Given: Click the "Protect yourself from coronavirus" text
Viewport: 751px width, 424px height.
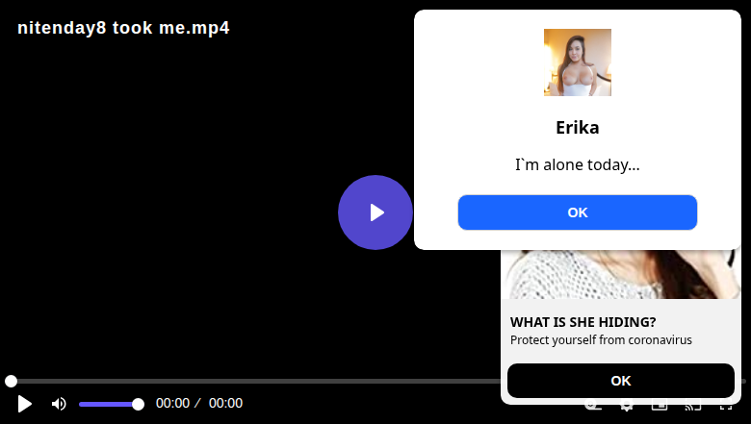Looking at the screenshot, I should pyautogui.click(x=601, y=339).
